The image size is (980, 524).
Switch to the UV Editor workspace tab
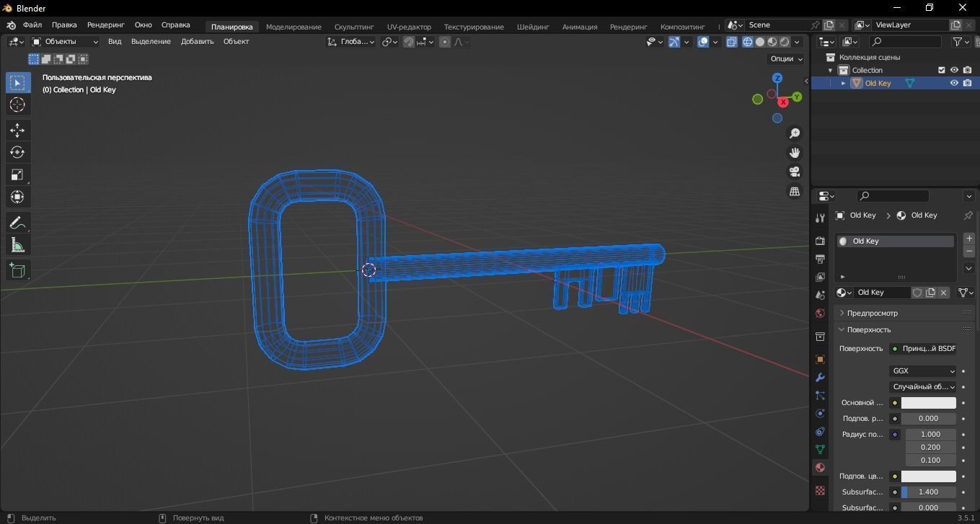tap(409, 27)
